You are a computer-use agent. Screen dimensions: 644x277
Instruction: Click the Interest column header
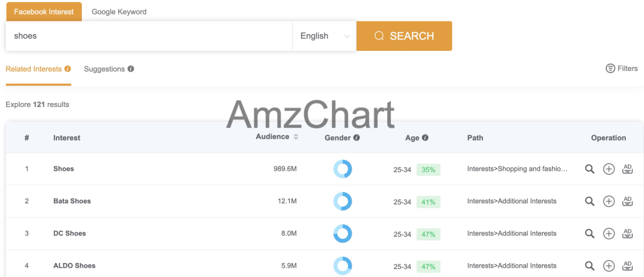click(x=67, y=138)
